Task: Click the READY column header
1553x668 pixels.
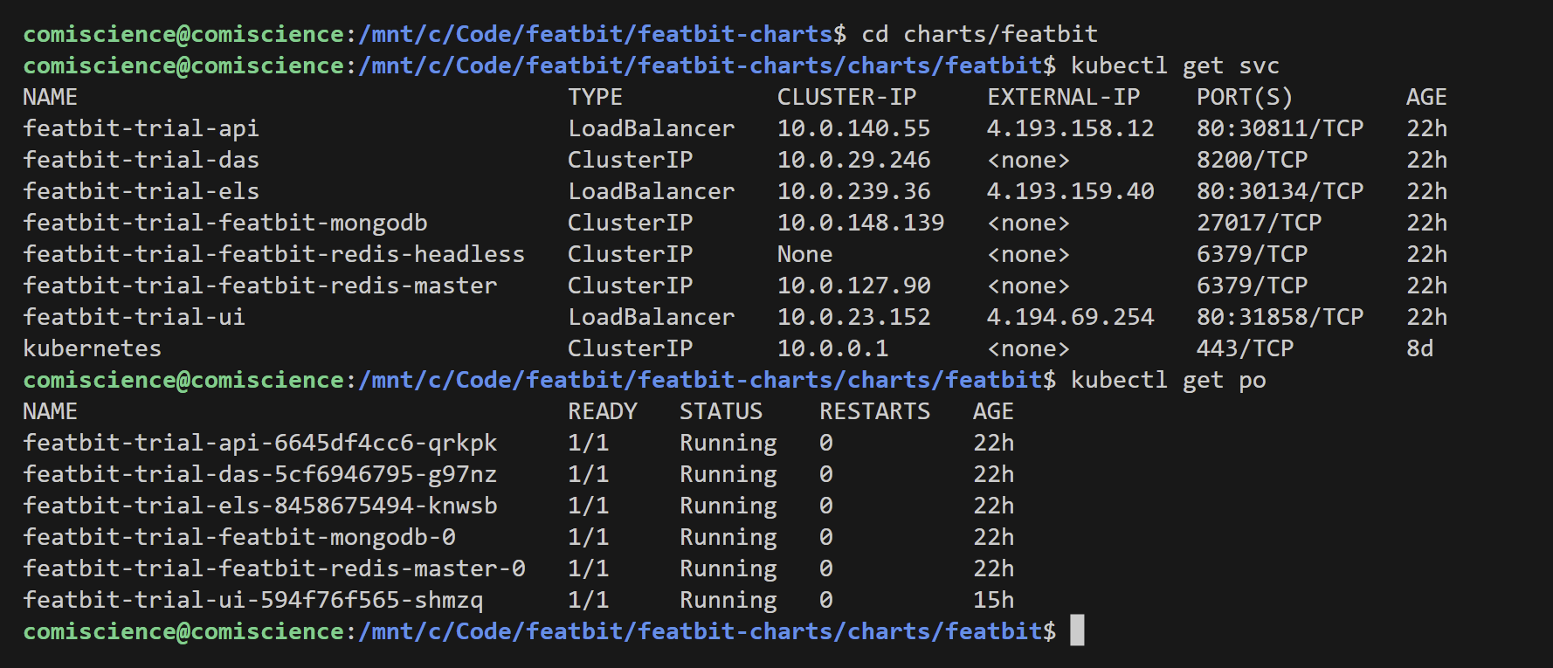Action: pos(602,411)
